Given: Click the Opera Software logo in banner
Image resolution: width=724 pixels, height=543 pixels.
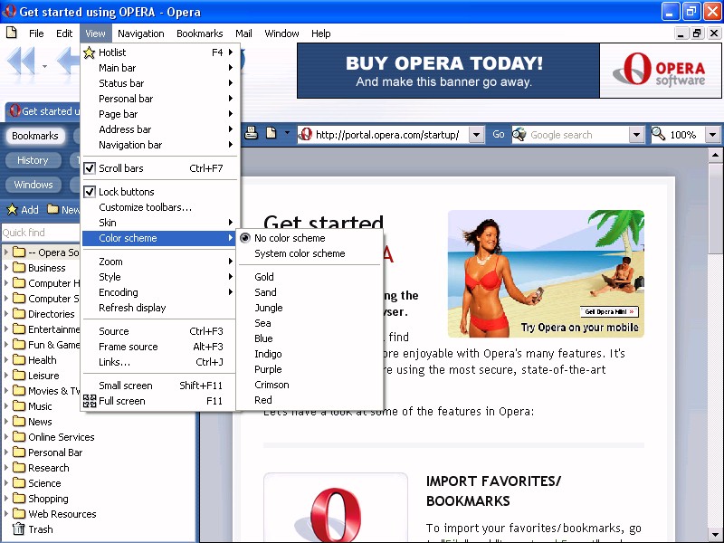Looking at the screenshot, I should click(x=659, y=71).
